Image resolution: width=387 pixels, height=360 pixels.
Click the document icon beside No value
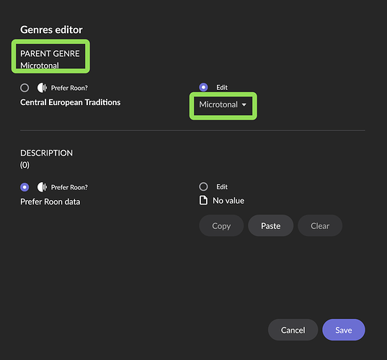pyautogui.click(x=203, y=200)
